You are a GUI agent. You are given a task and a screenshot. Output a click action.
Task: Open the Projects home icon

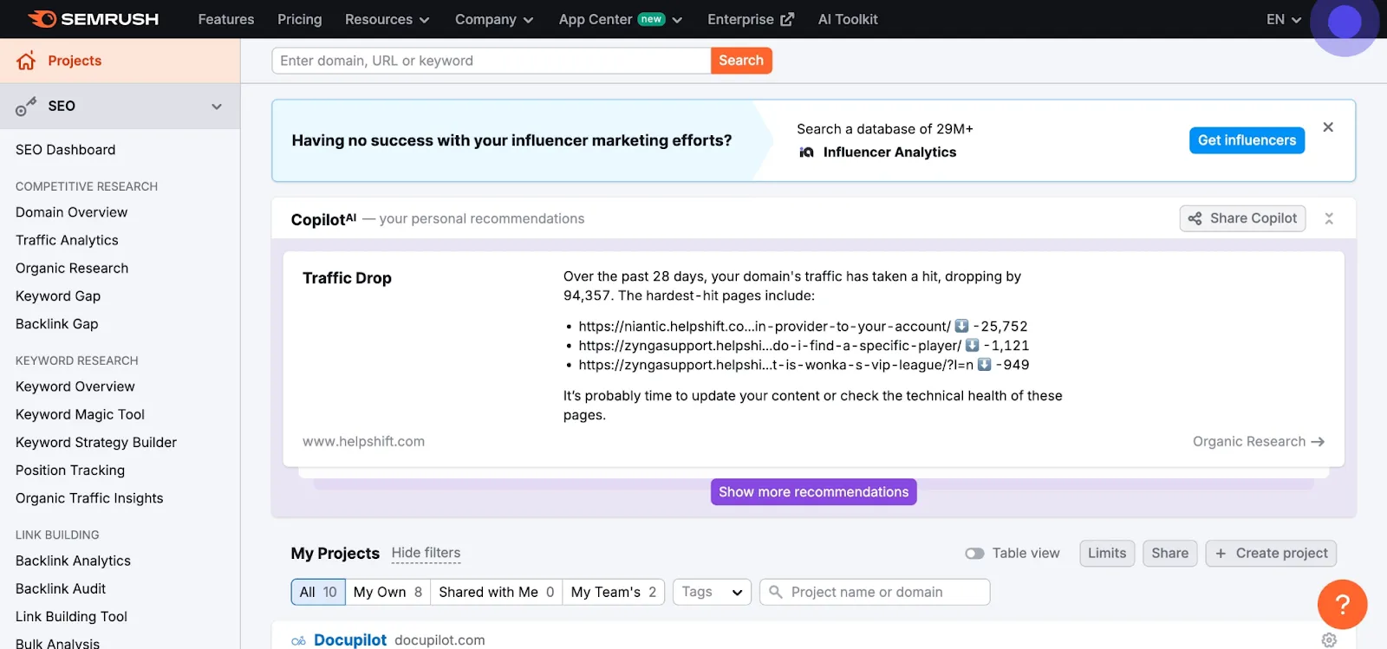pyautogui.click(x=26, y=61)
